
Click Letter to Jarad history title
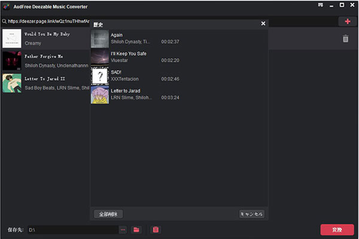point(126,91)
